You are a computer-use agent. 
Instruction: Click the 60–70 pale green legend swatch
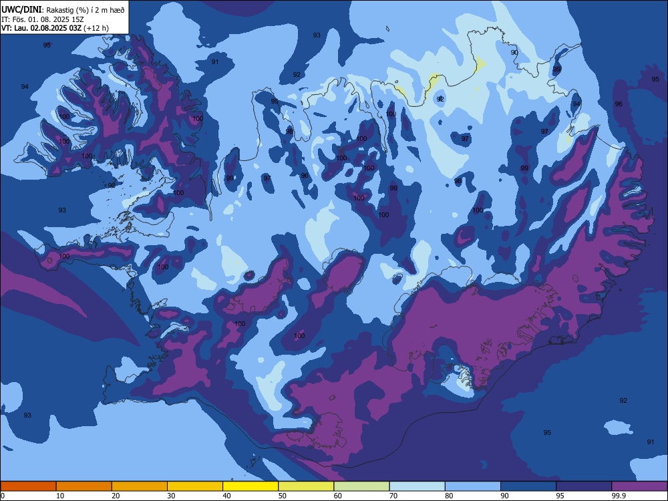click(361, 486)
